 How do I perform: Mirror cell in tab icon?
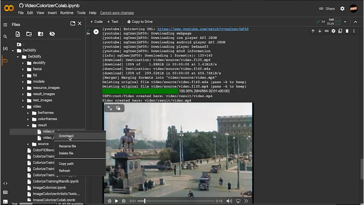click(340, 31)
